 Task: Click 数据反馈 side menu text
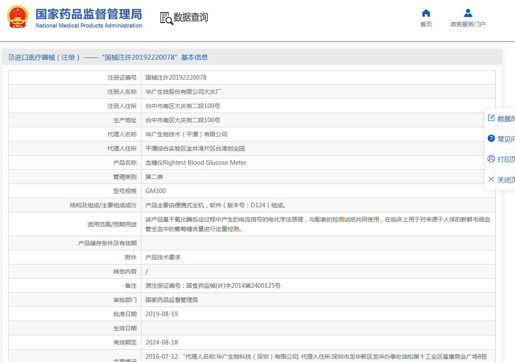(x=506, y=119)
